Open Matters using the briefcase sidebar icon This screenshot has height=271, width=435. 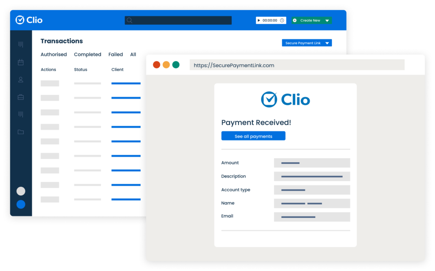point(21,97)
